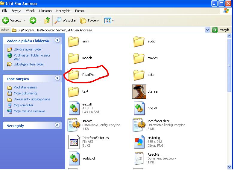Click the "Plik ASI" file type text

[87, 142]
